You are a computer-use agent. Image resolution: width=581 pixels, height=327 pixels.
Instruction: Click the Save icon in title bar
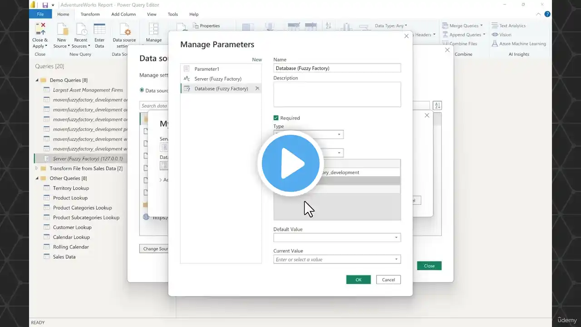(x=45, y=5)
